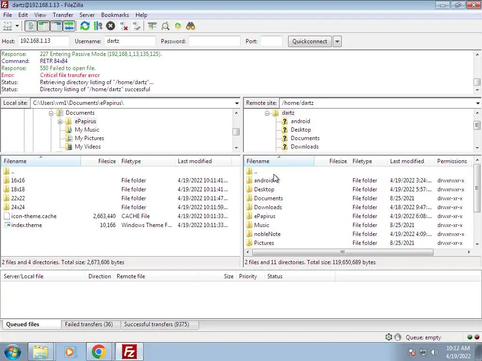The image size is (482, 361).
Task: Open the File menu
Action: (8, 15)
